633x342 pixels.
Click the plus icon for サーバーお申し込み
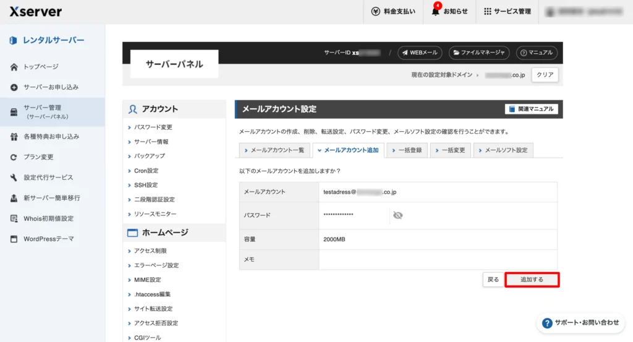pyautogui.click(x=14, y=87)
